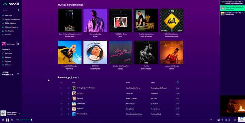Open the play queue list icon
The height and width of the screenshot is (123, 245).
pos(222,120)
